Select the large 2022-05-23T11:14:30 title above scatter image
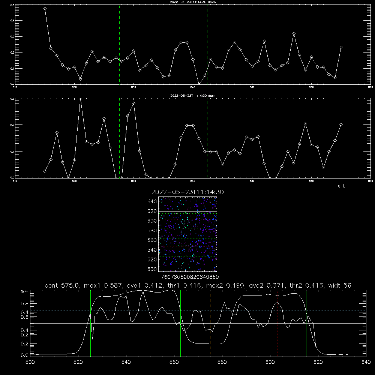Image resolution: width=375 pixels, height=375 pixels. (x=187, y=192)
